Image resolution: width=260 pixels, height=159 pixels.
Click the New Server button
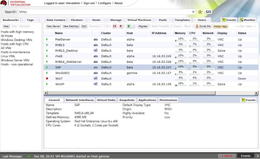(x=53, y=26)
